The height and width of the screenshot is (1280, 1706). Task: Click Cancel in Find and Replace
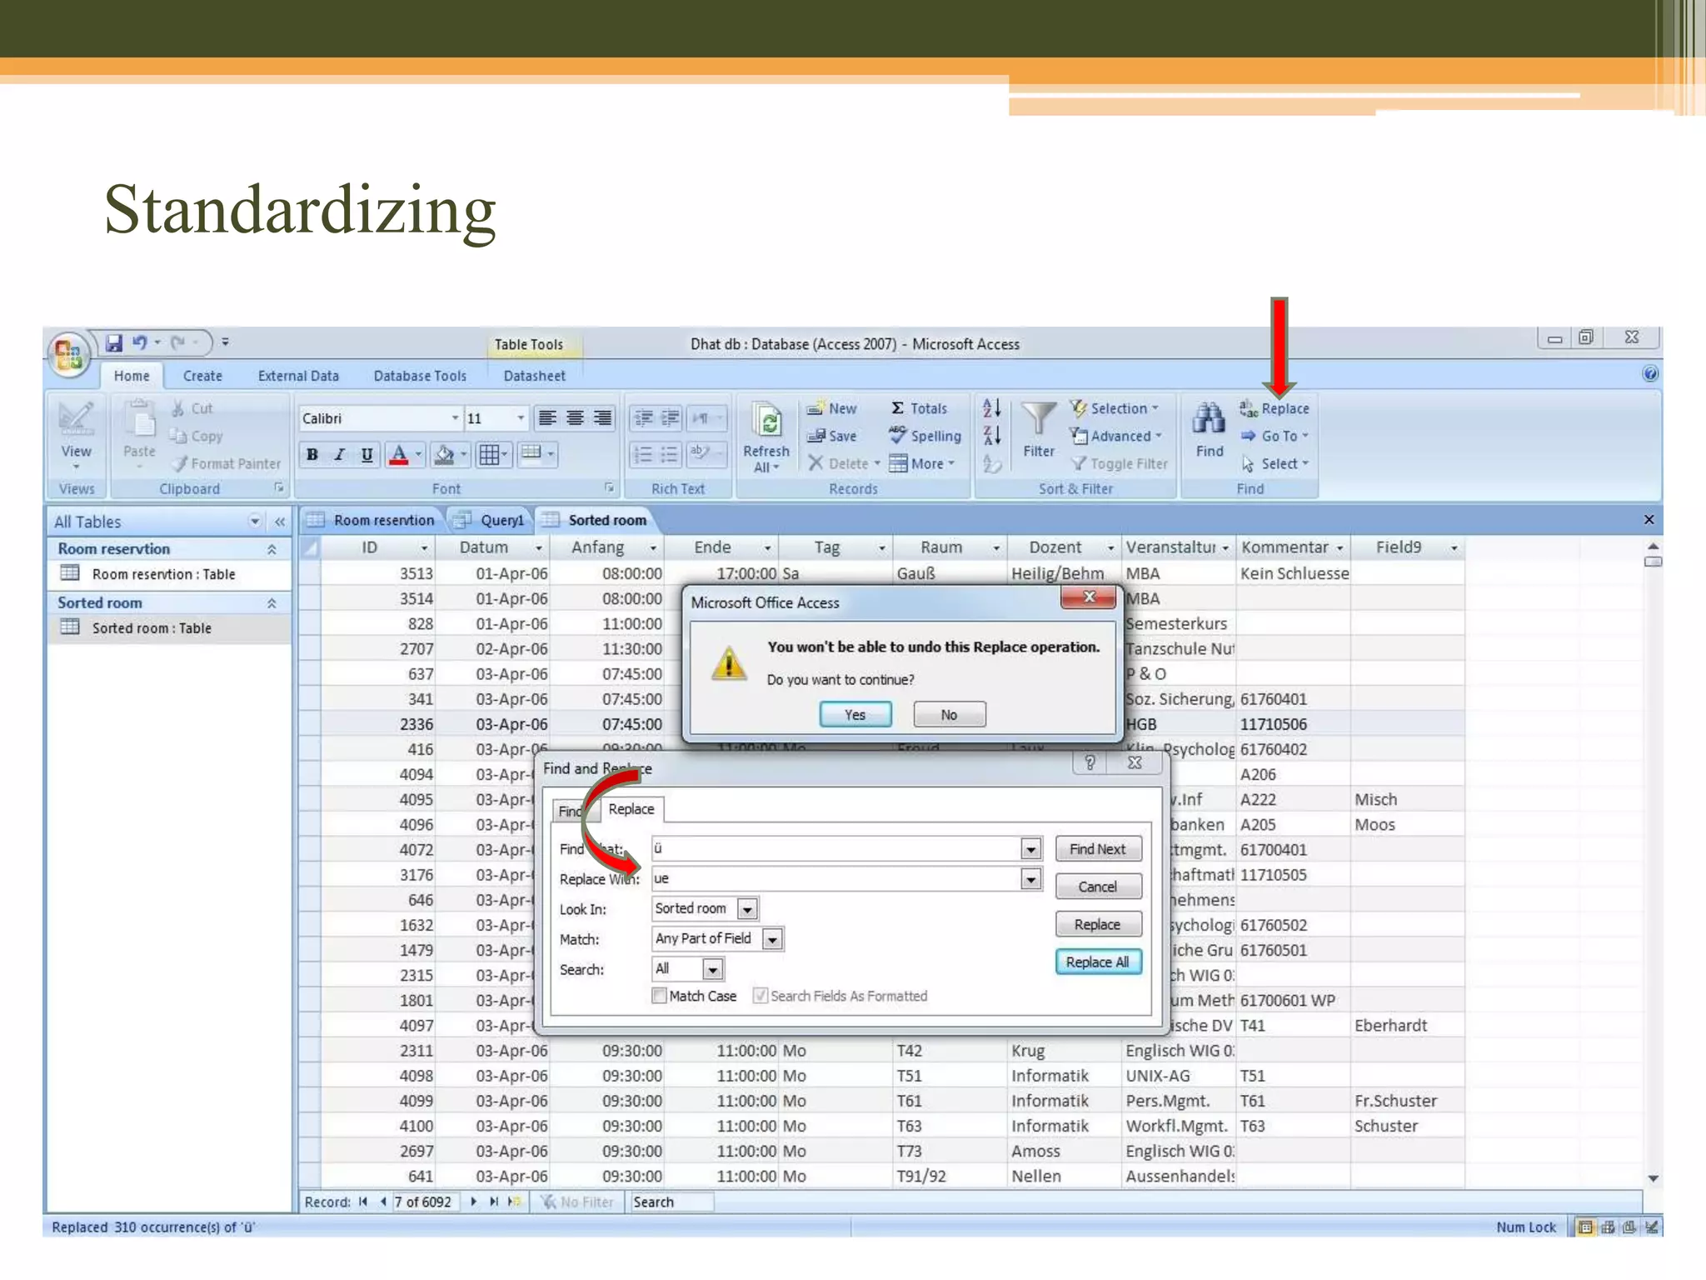(1097, 887)
